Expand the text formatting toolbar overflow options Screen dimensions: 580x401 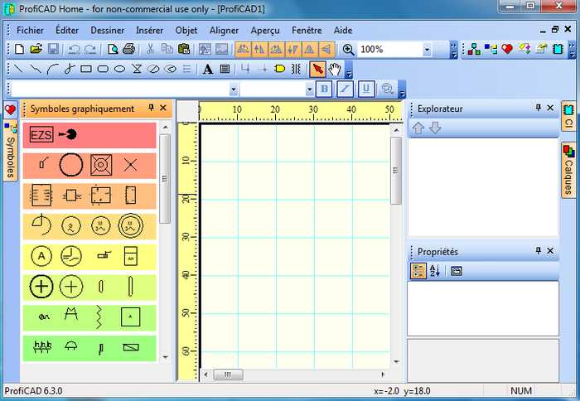coord(402,89)
